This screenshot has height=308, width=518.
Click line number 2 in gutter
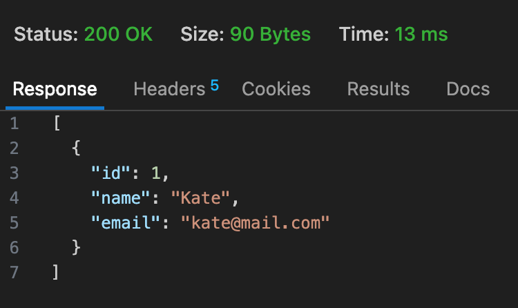point(15,148)
